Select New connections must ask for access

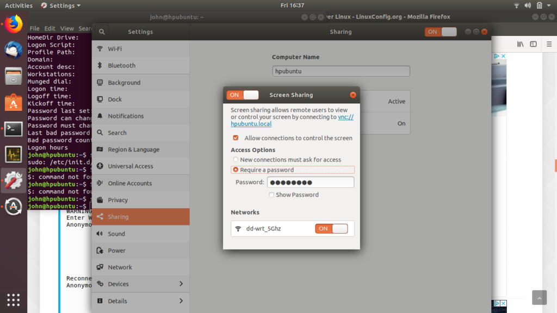(x=234, y=160)
